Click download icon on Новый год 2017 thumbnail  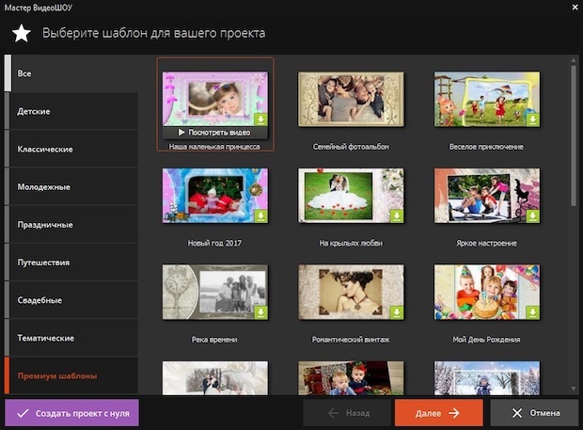point(261,216)
